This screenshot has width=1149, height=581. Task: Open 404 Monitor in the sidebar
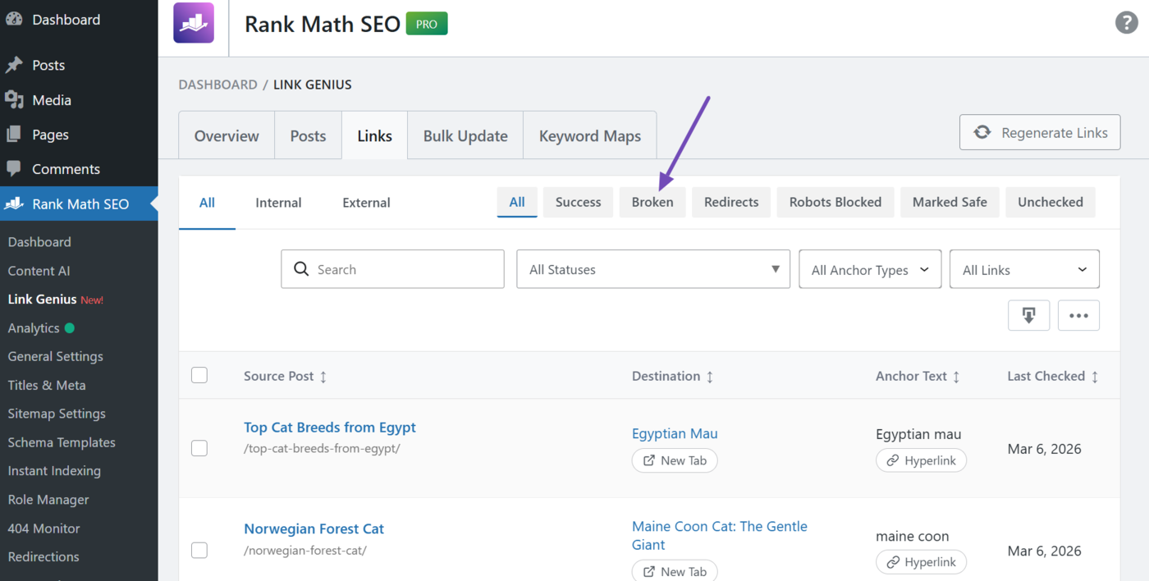(43, 528)
